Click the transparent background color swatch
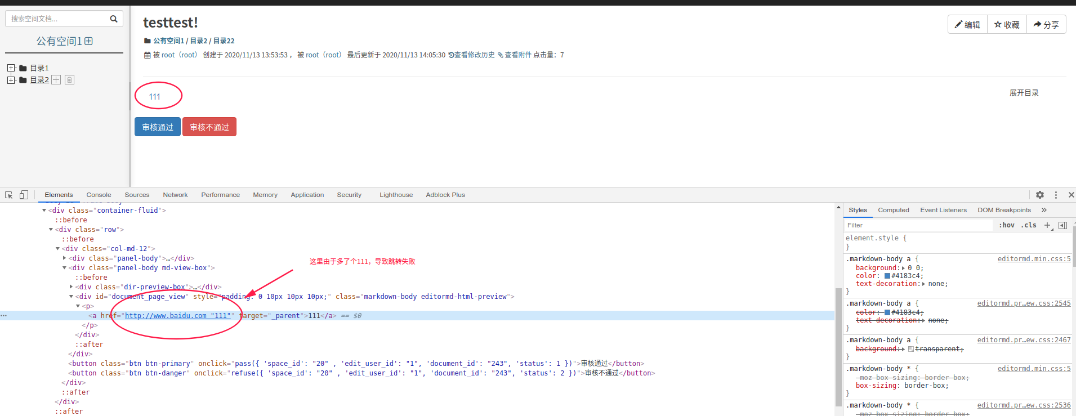The width and height of the screenshot is (1076, 416). point(910,349)
